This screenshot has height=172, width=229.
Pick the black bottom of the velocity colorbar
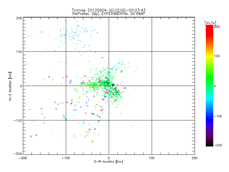tap(210, 144)
